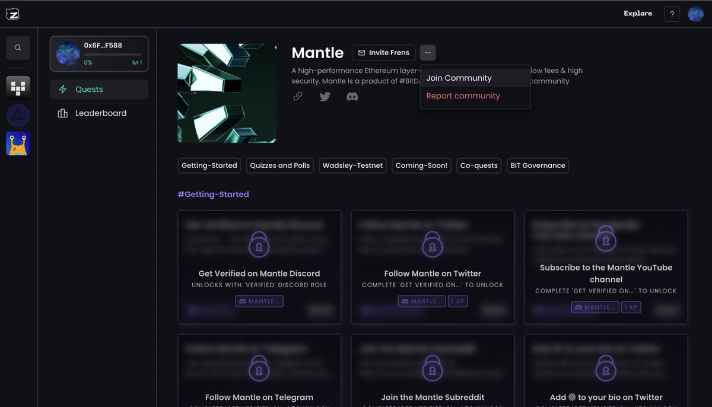Image resolution: width=712 pixels, height=407 pixels.
Task: Open the triangle-logo community in sidebar
Action: 18,115
